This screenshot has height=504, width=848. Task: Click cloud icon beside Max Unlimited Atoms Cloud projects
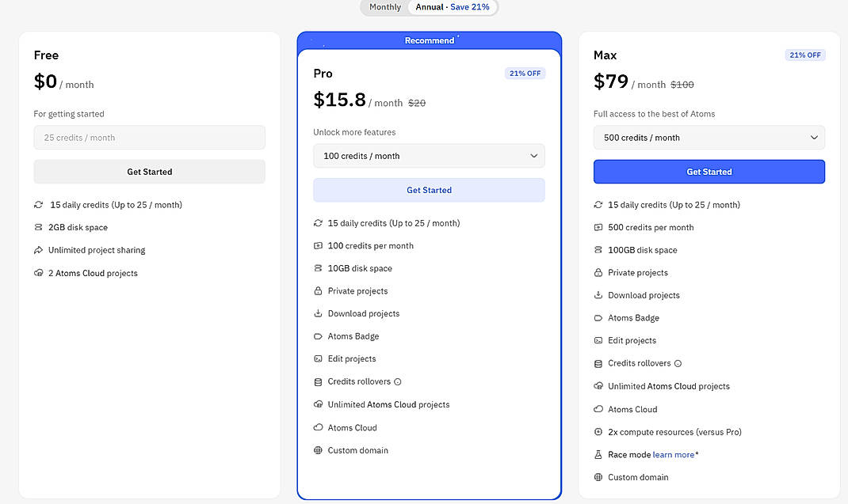598,385
